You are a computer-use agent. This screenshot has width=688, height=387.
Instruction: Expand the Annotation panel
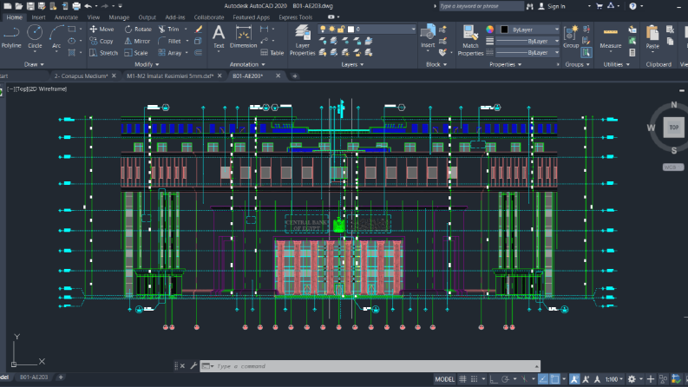tap(247, 64)
